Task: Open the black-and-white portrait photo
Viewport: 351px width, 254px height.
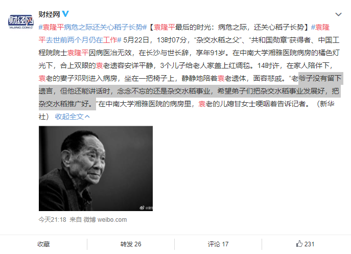Action: tap(96, 168)
